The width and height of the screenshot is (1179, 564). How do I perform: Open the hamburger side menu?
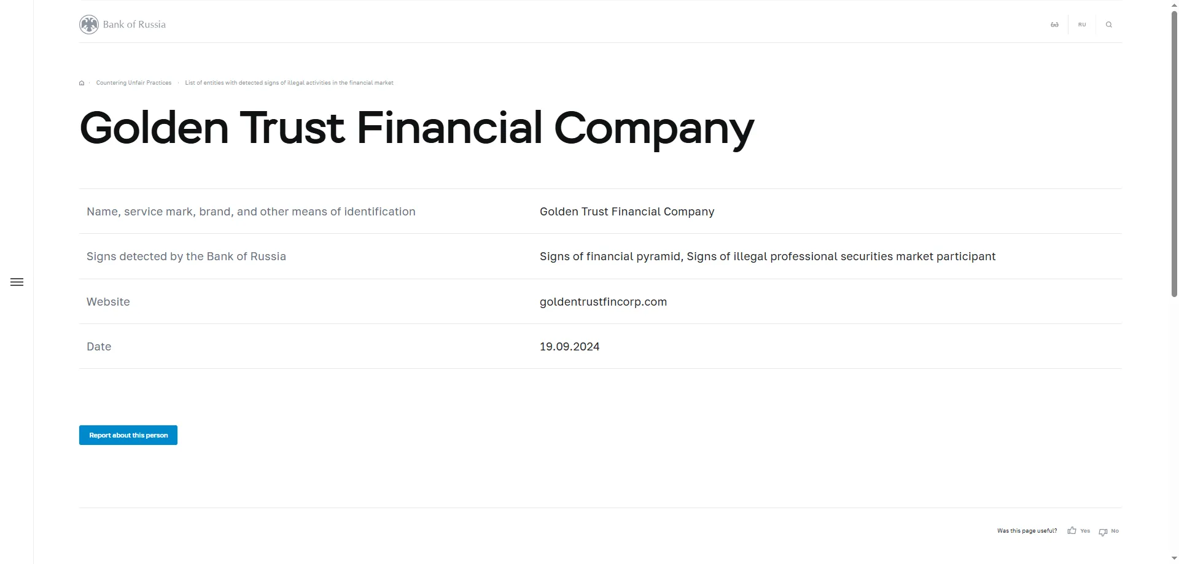17,282
